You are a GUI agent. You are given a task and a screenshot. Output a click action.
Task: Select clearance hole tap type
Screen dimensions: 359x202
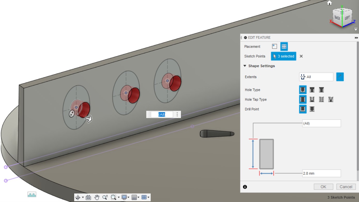point(312,99)
